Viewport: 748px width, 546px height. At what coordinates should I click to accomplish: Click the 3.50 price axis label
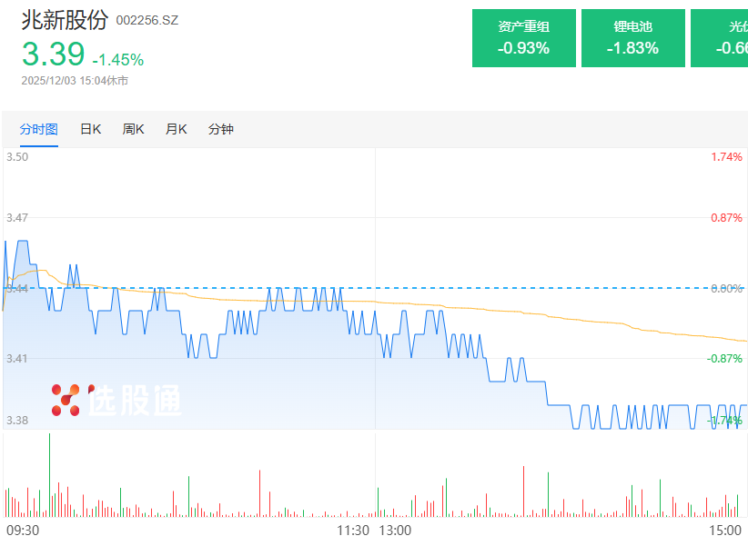17,157
